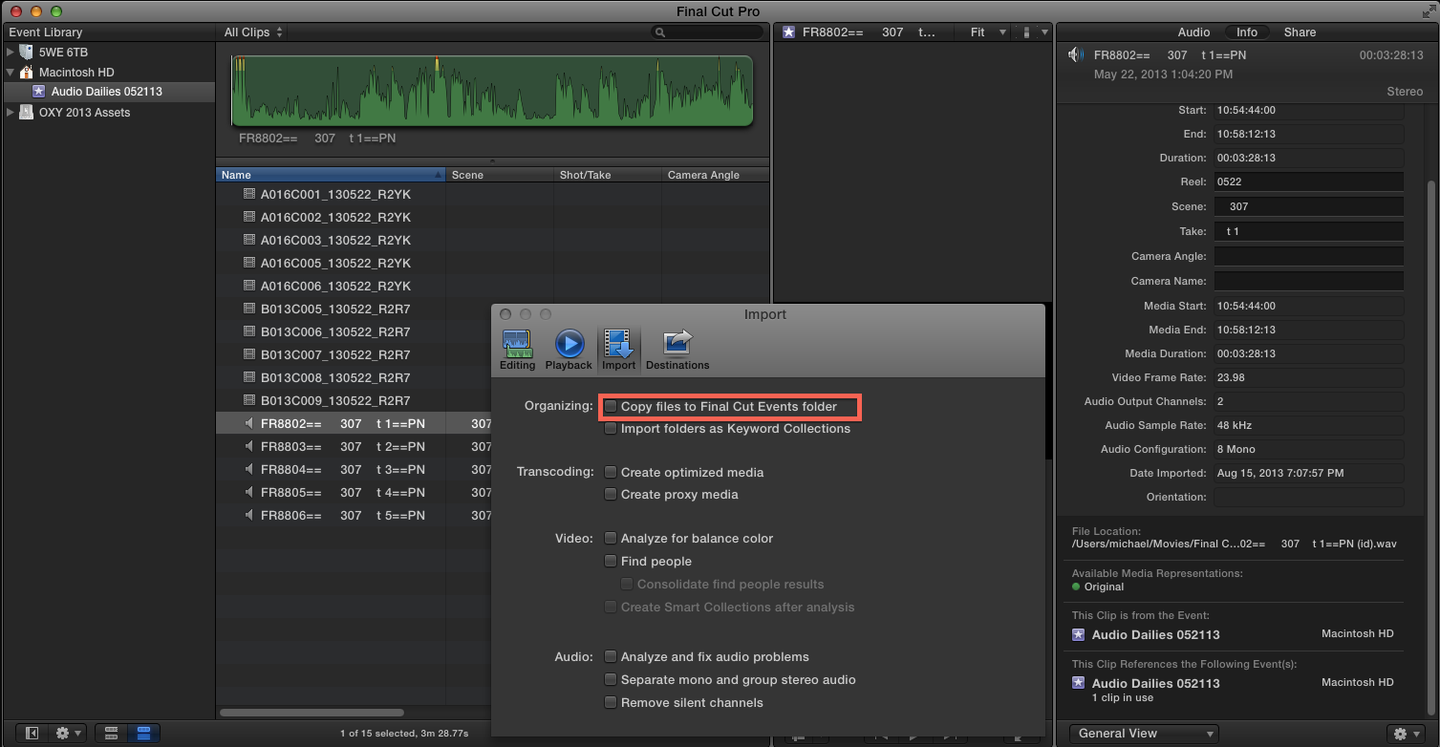Open the Playback preferences pane
1440x747 pixels.
[x=569, y=350]
